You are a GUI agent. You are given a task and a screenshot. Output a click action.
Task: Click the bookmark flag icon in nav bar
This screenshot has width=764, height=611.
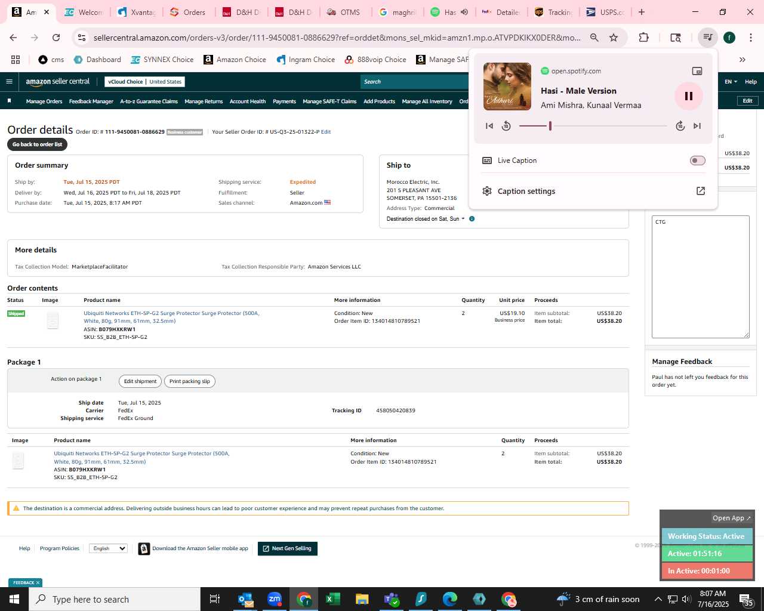coord(9,101)
